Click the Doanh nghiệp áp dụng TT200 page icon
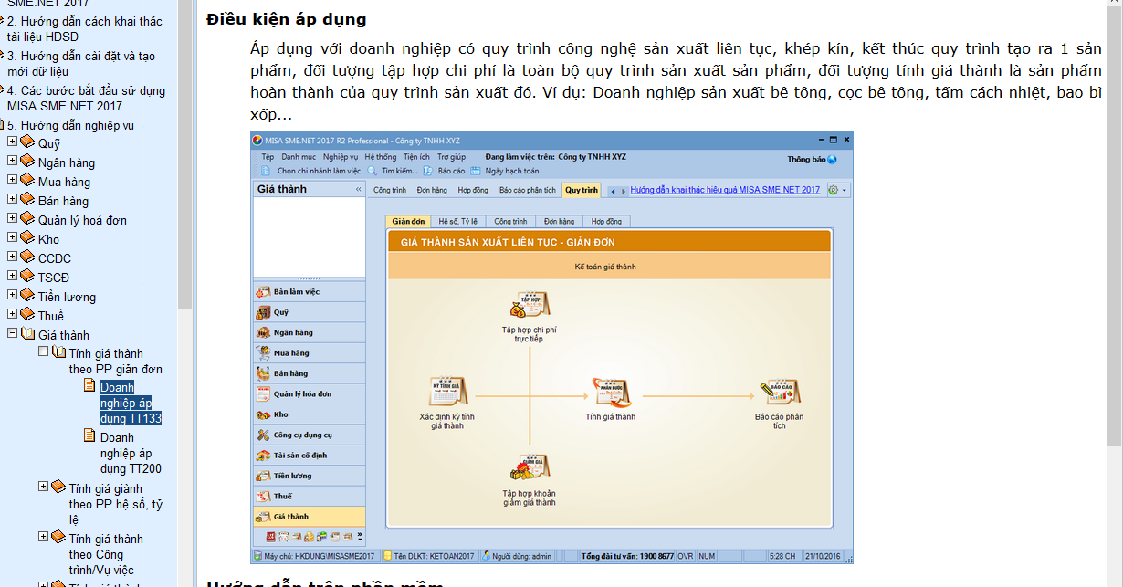 click(89, 436)
